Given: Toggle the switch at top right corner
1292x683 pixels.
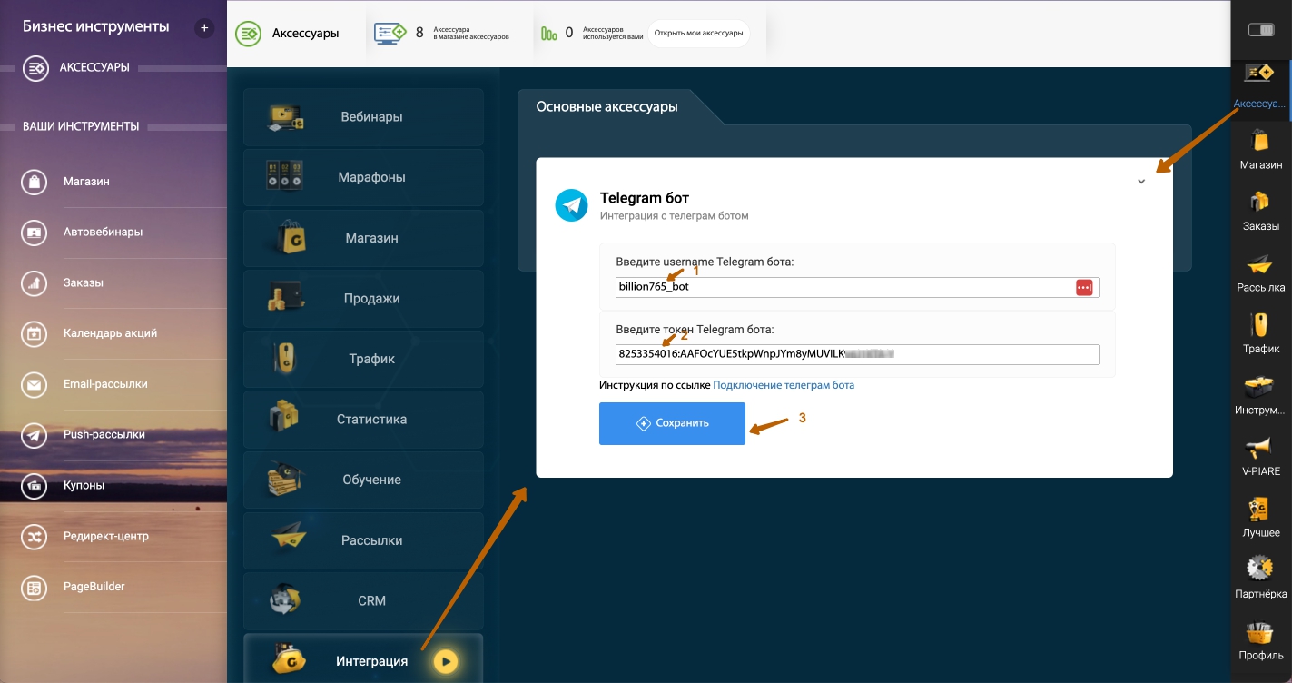Looking at the screenshot, I should click(1261, 30).
